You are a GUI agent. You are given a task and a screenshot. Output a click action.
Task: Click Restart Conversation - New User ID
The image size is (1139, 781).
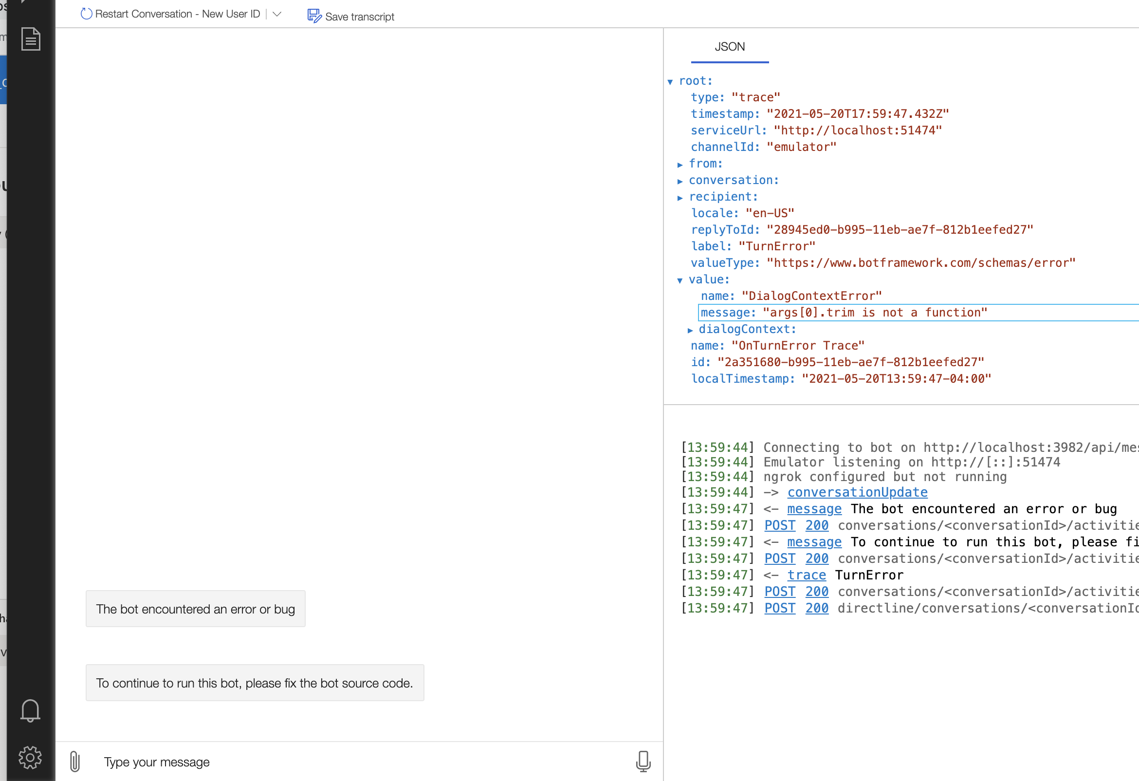(x=177, y=14)
